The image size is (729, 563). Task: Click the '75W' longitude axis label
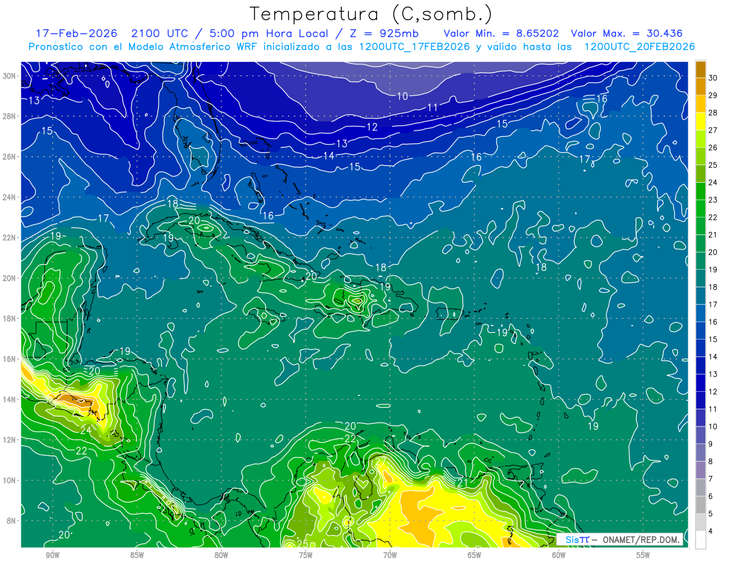(x=306, y=555)
